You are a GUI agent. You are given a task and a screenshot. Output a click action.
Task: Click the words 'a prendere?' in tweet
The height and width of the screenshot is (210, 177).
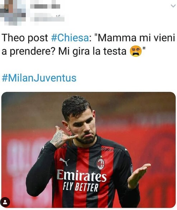click(x=28, y=52)
